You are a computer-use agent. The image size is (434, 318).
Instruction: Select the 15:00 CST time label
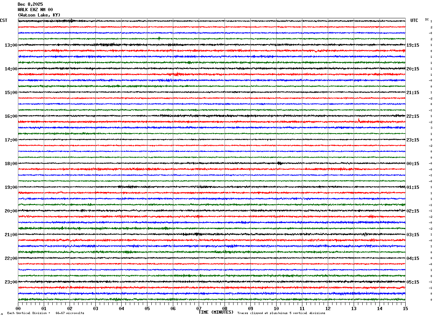11,93
